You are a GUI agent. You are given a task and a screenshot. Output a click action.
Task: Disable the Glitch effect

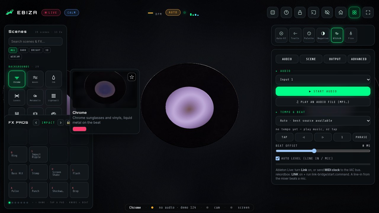337,35
